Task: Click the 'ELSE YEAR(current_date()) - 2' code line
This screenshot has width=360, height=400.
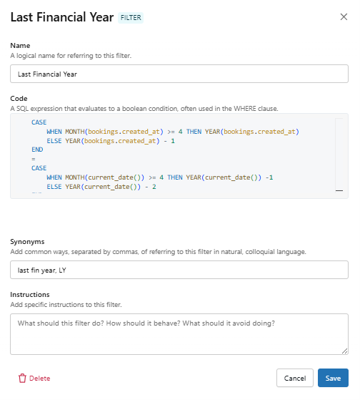Action: pyautogui.click(x=101, y=187)
